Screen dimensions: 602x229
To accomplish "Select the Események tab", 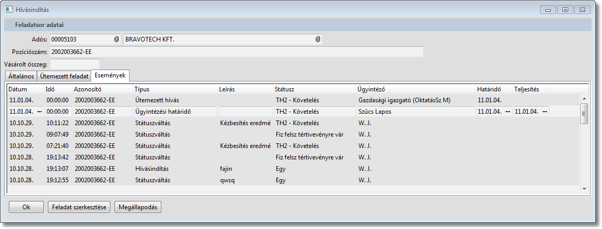I will [x=110, y=75].
